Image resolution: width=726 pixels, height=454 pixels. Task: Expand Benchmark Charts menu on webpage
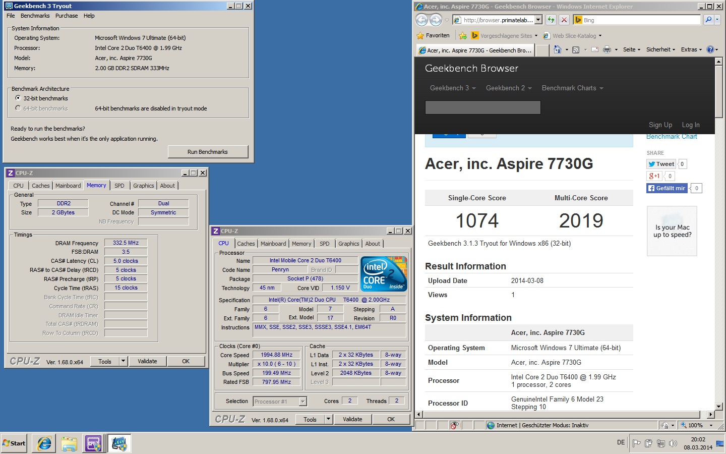point(572,88)
